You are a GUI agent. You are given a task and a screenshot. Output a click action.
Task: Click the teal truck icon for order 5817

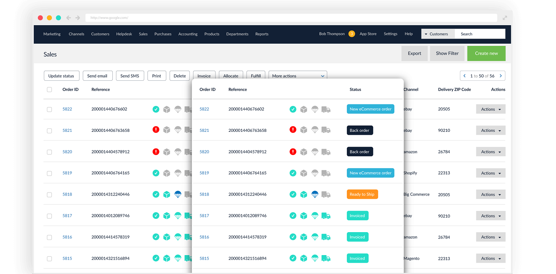point(326,215)
